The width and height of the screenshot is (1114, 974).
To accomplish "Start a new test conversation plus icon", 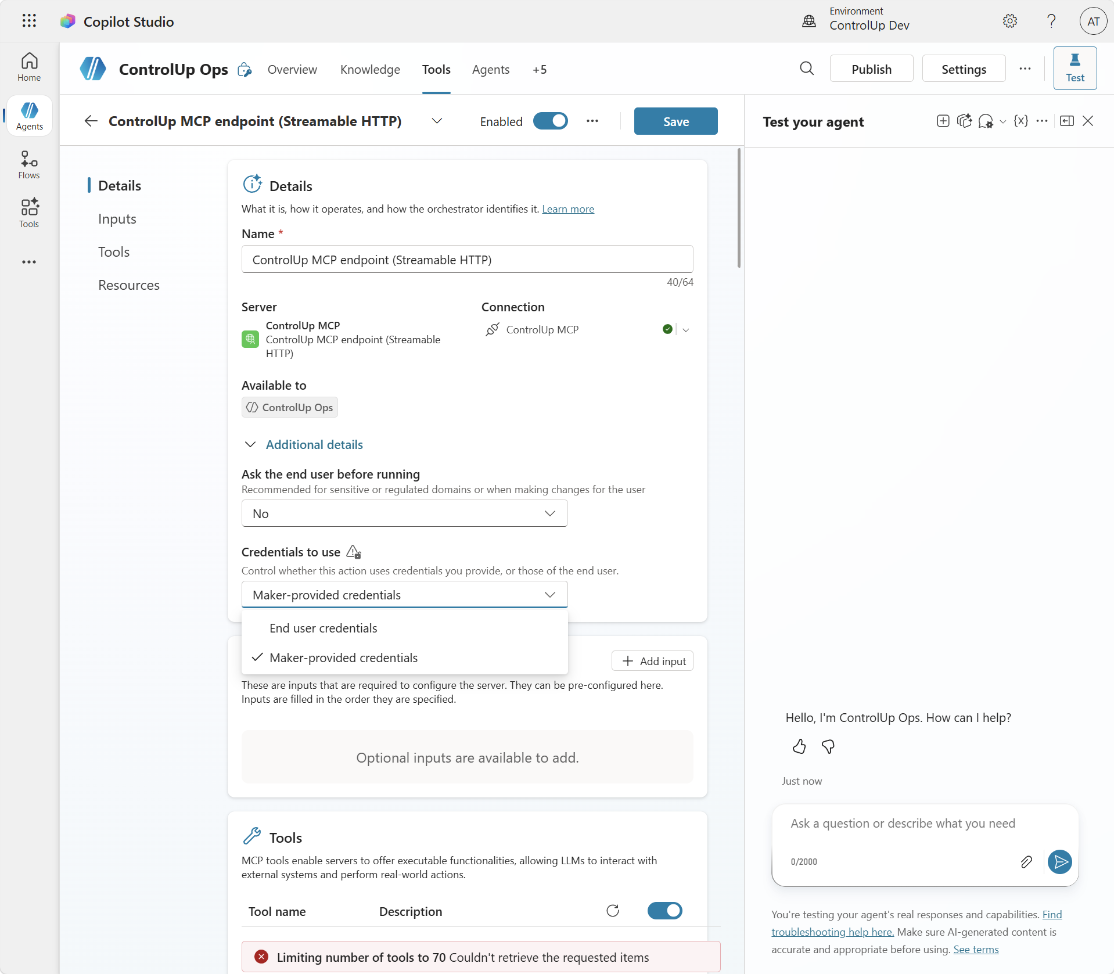I will click(943, 121).
